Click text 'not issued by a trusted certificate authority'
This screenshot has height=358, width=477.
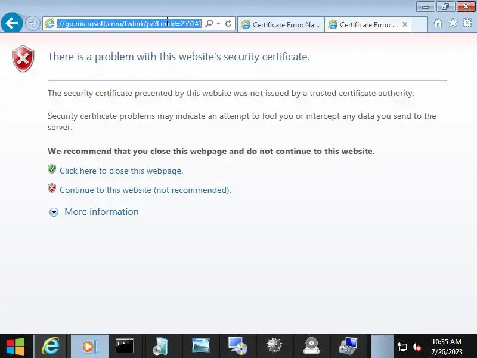pyautogui.click(x=332, y=93)
